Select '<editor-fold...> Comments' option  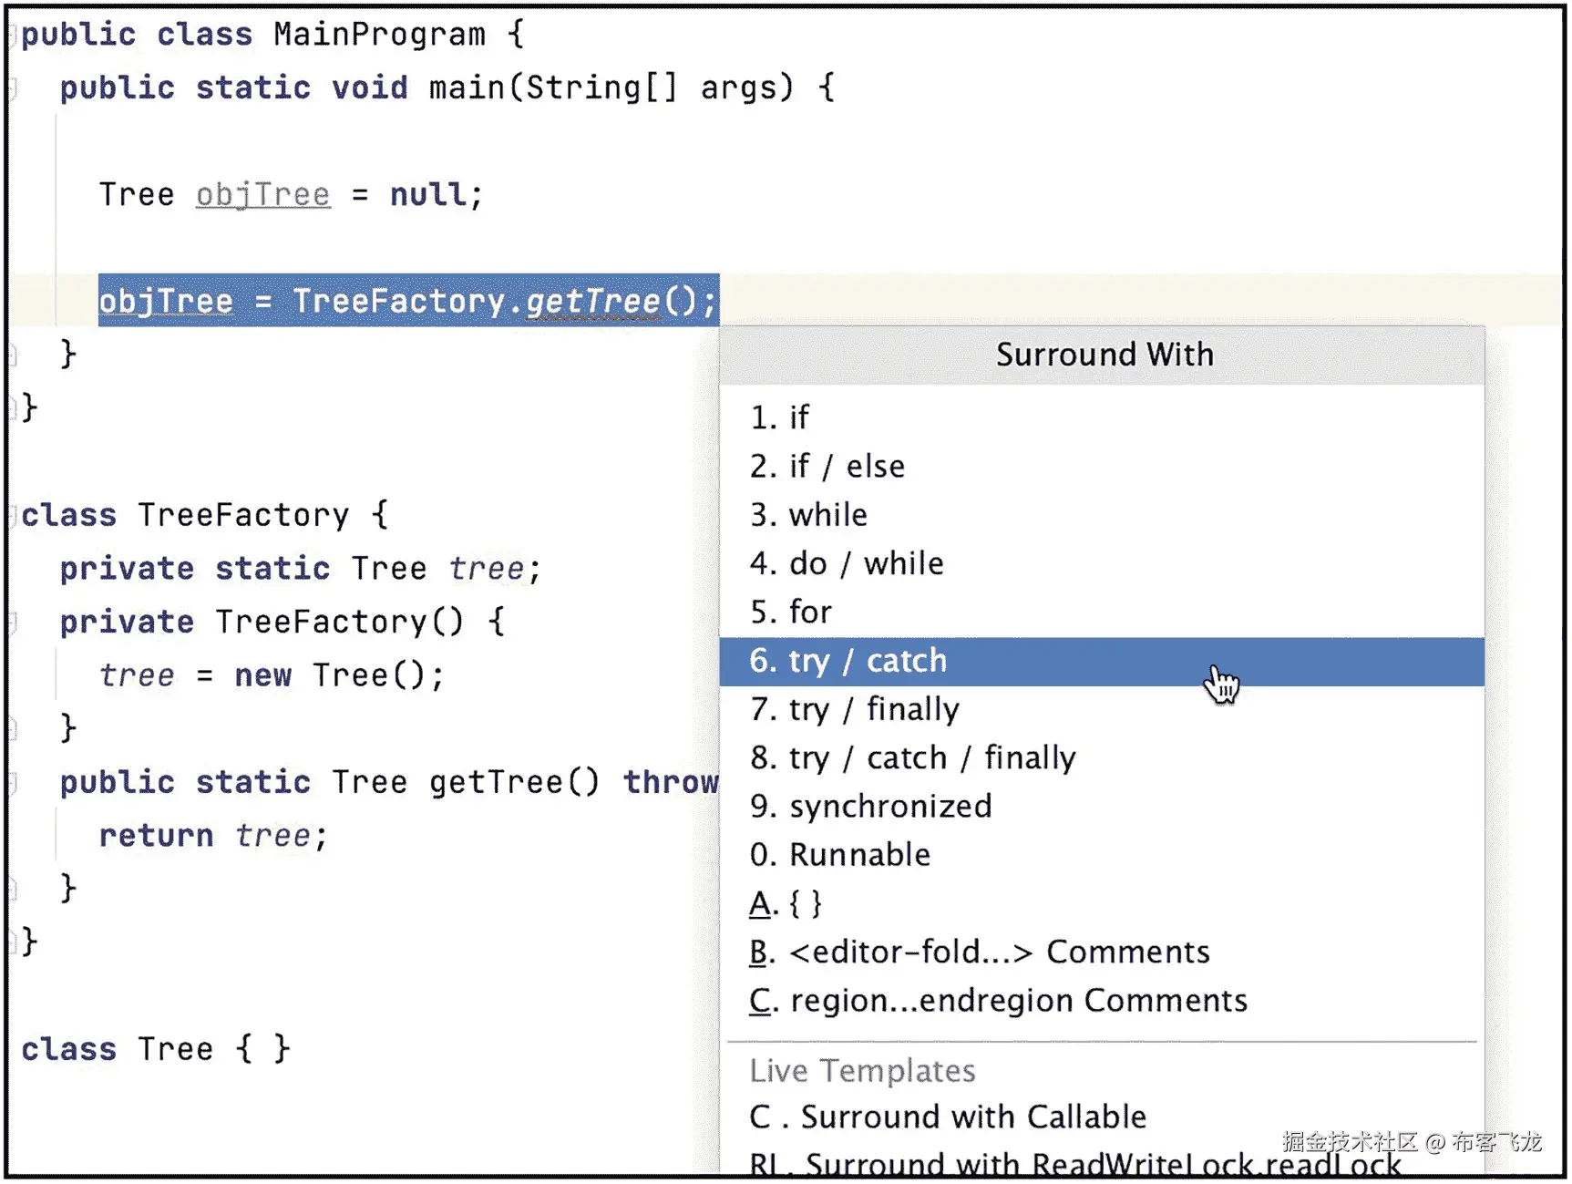[x=980, y=952]
